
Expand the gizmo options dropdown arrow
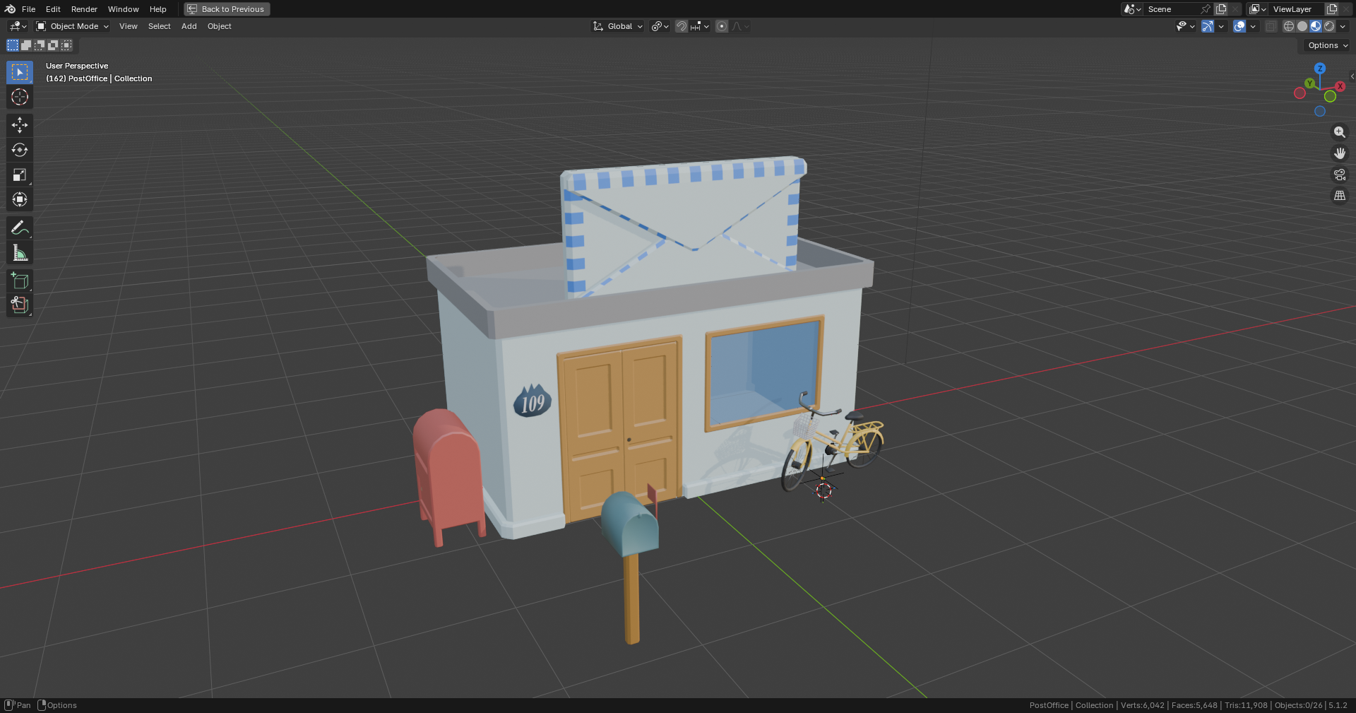(1221, 26)
